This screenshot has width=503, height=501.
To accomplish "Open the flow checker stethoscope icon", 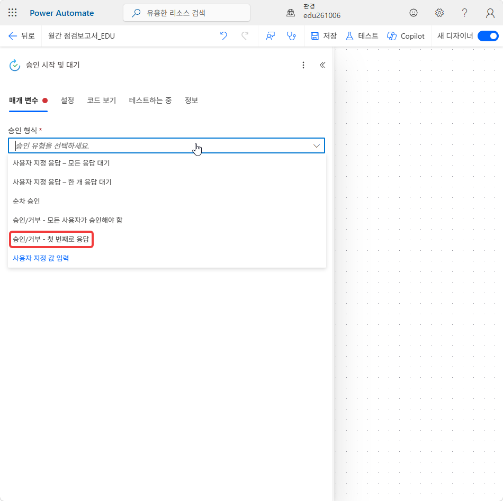I will (x=291, y=36).
